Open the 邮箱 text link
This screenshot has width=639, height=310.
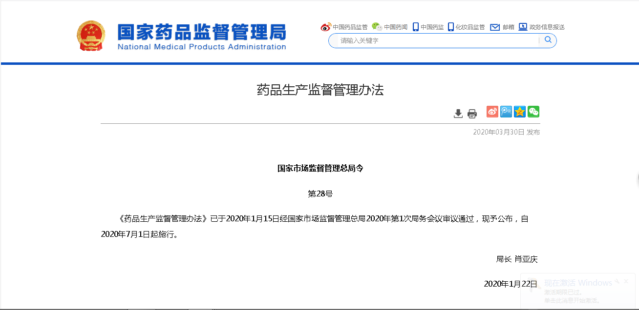pyautogui.click(x=508, y=27)
